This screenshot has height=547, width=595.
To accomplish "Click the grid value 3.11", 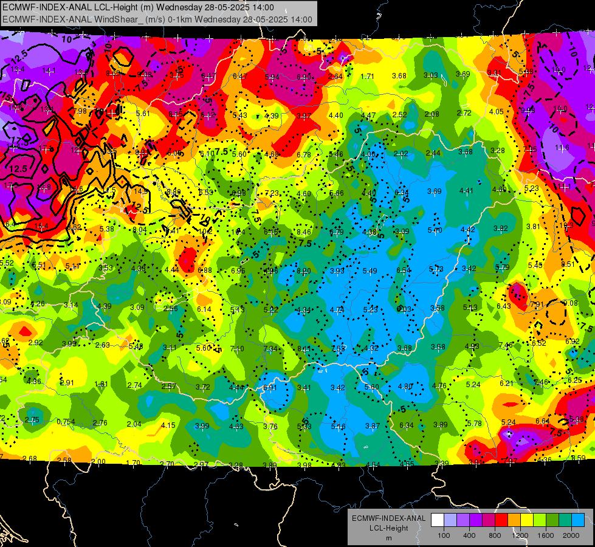I will tap(170, 347).
